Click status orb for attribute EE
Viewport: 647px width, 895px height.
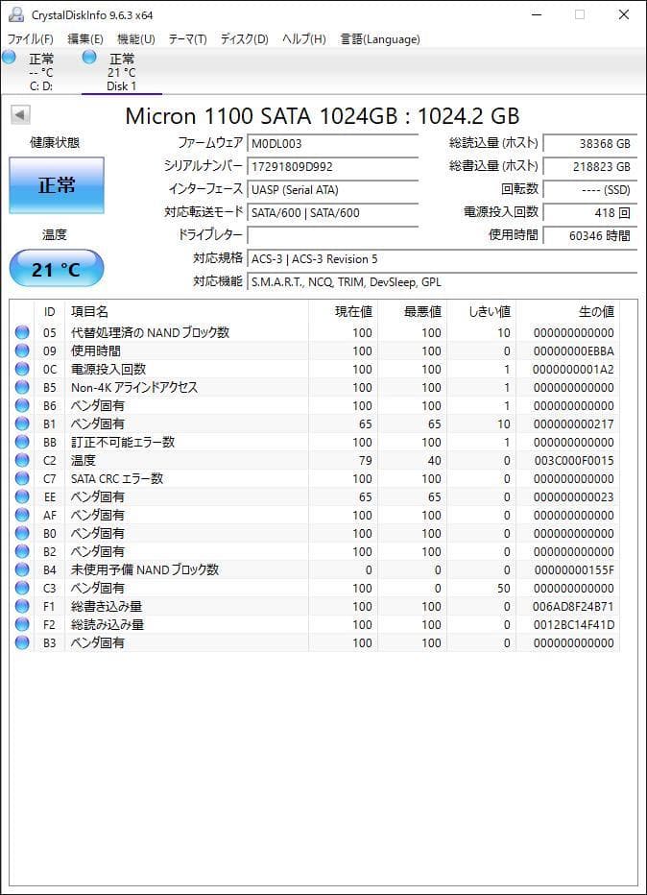[x=22, y=496]
